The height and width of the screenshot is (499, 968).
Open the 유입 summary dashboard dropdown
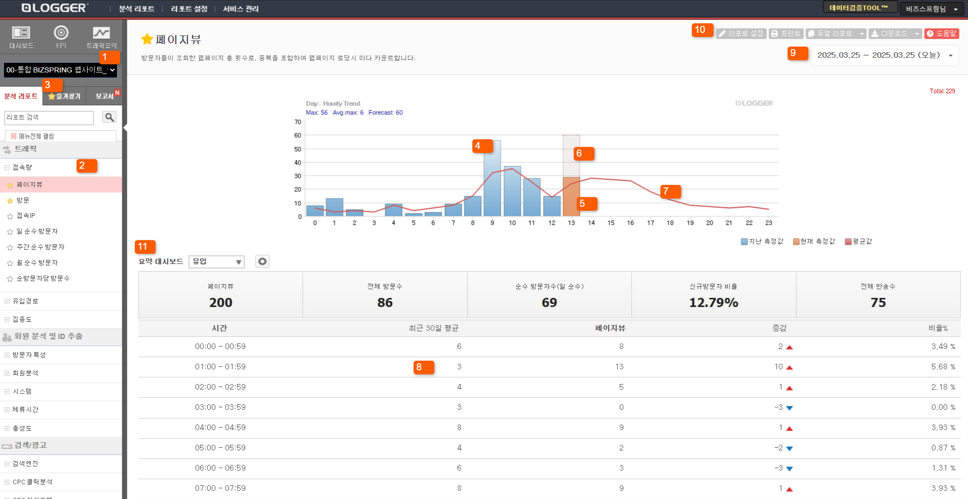click(216, 261)
